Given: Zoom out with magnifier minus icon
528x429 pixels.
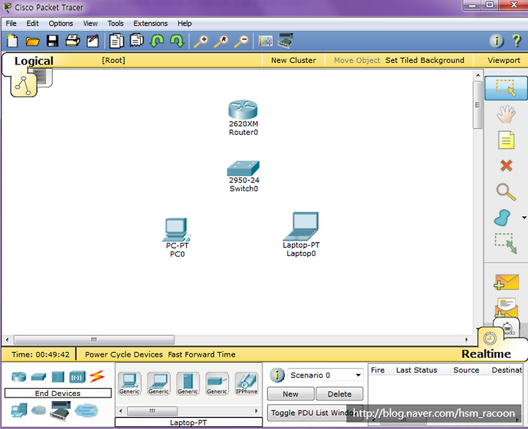Looking at the screenshot, I should 241,41.
